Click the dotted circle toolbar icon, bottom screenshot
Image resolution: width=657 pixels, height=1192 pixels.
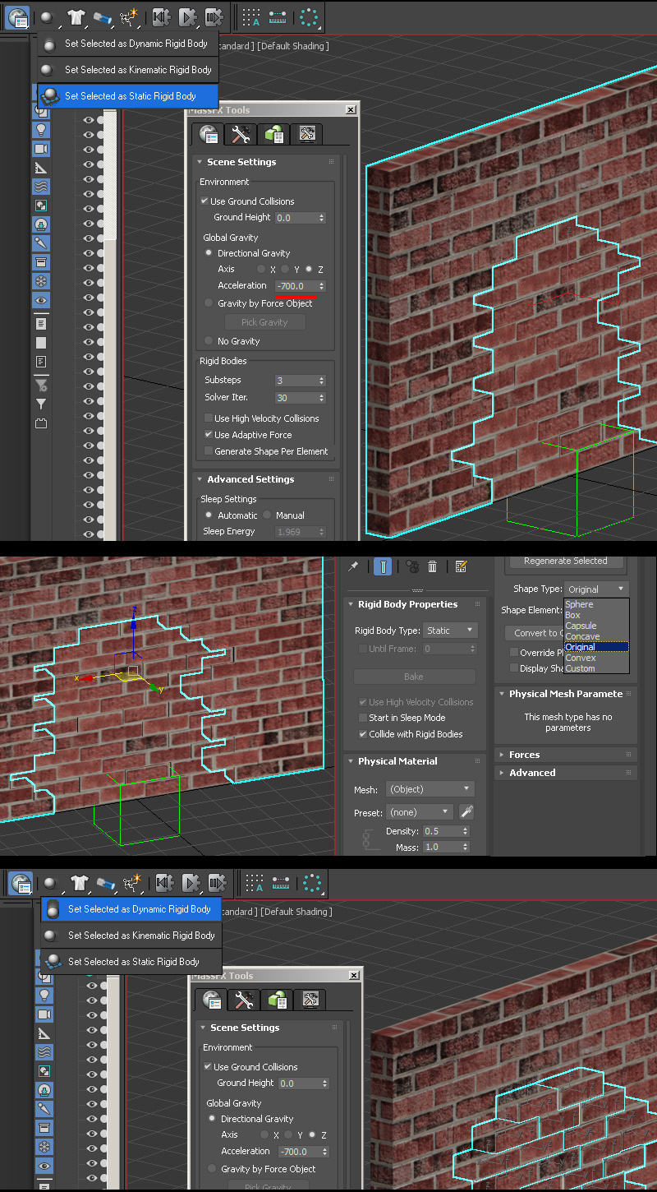(x=311, y=883)
